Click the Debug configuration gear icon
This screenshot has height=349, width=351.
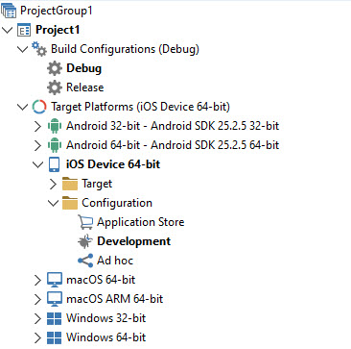click(55, 68)
